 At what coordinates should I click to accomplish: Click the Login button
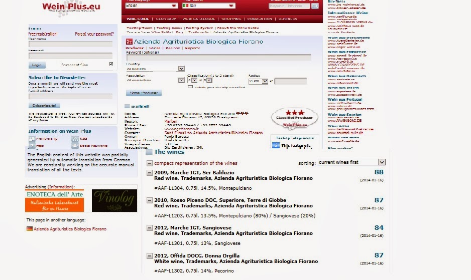pyautogui.click(x=37, y=65)
